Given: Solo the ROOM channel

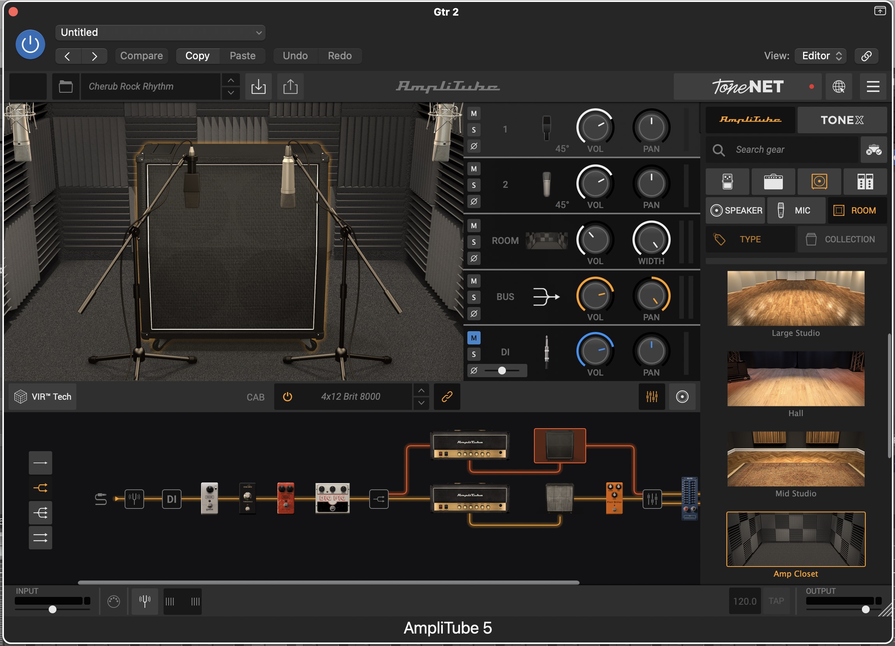Looking at the screenshot, I should click(x=474, y=242).
